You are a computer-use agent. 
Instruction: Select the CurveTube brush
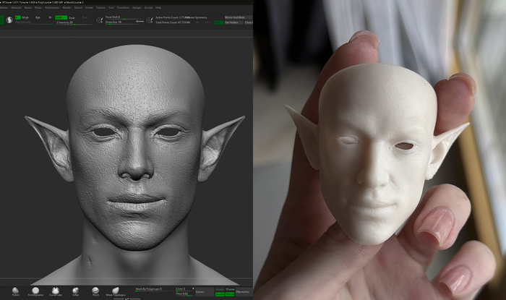click(x=56, y=291)
